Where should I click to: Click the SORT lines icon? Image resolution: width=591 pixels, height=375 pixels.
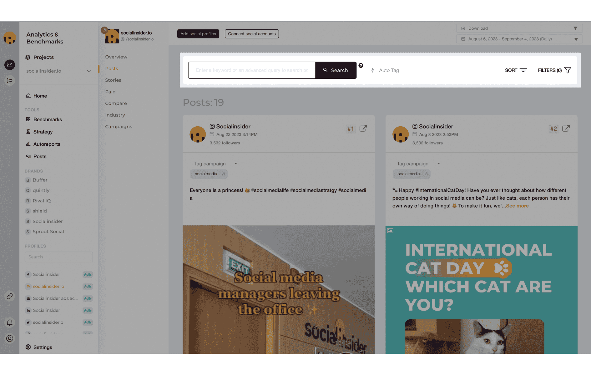click(523, 70)
